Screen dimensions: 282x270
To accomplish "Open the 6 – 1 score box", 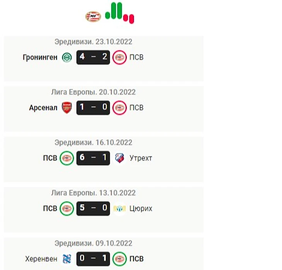I will (93, 158).
